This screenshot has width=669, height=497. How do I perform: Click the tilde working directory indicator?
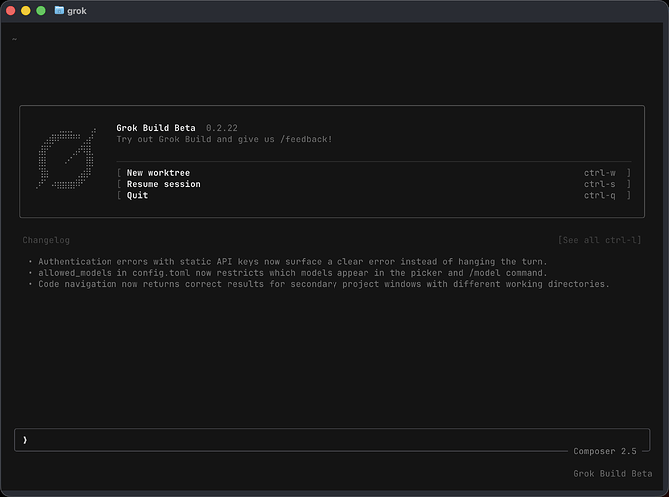click(x=14, y=39)
